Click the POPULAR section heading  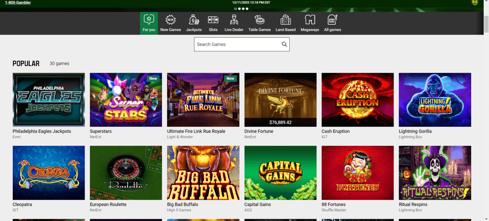tap(26, 64)
